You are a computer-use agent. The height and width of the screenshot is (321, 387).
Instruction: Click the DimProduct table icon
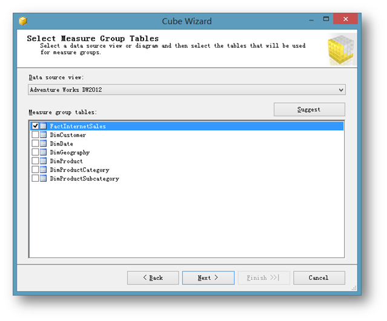pyautogui.click(x=43, y=161)
